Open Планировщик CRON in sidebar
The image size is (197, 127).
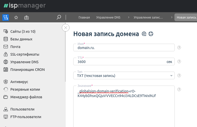27,70
